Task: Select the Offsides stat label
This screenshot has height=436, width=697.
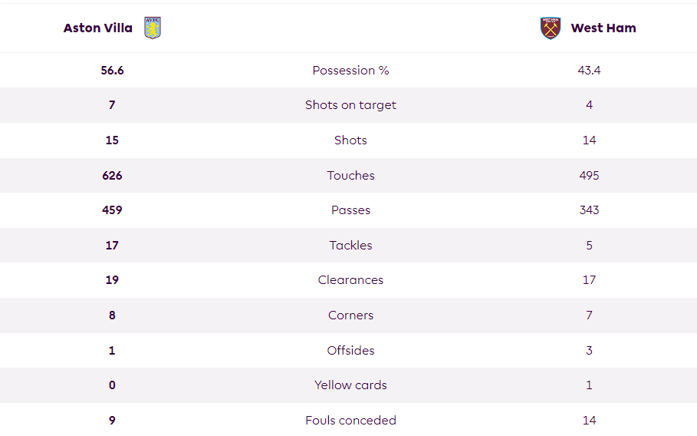Action: coord(350,350)
